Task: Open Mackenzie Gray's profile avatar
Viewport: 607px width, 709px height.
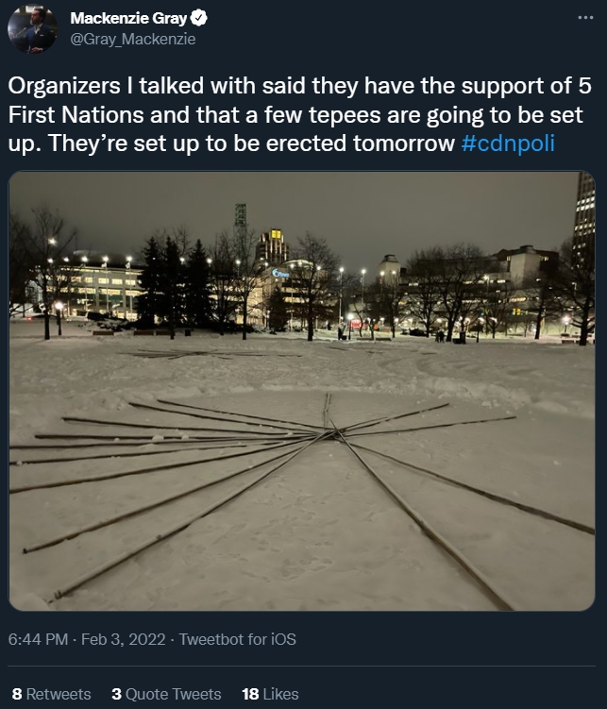Action: pyautogui.click(x=32, y=29)
